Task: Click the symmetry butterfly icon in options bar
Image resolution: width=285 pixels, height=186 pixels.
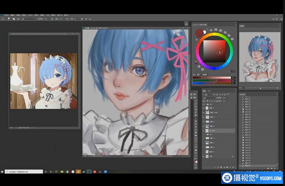Action: (x=90, y=19)
